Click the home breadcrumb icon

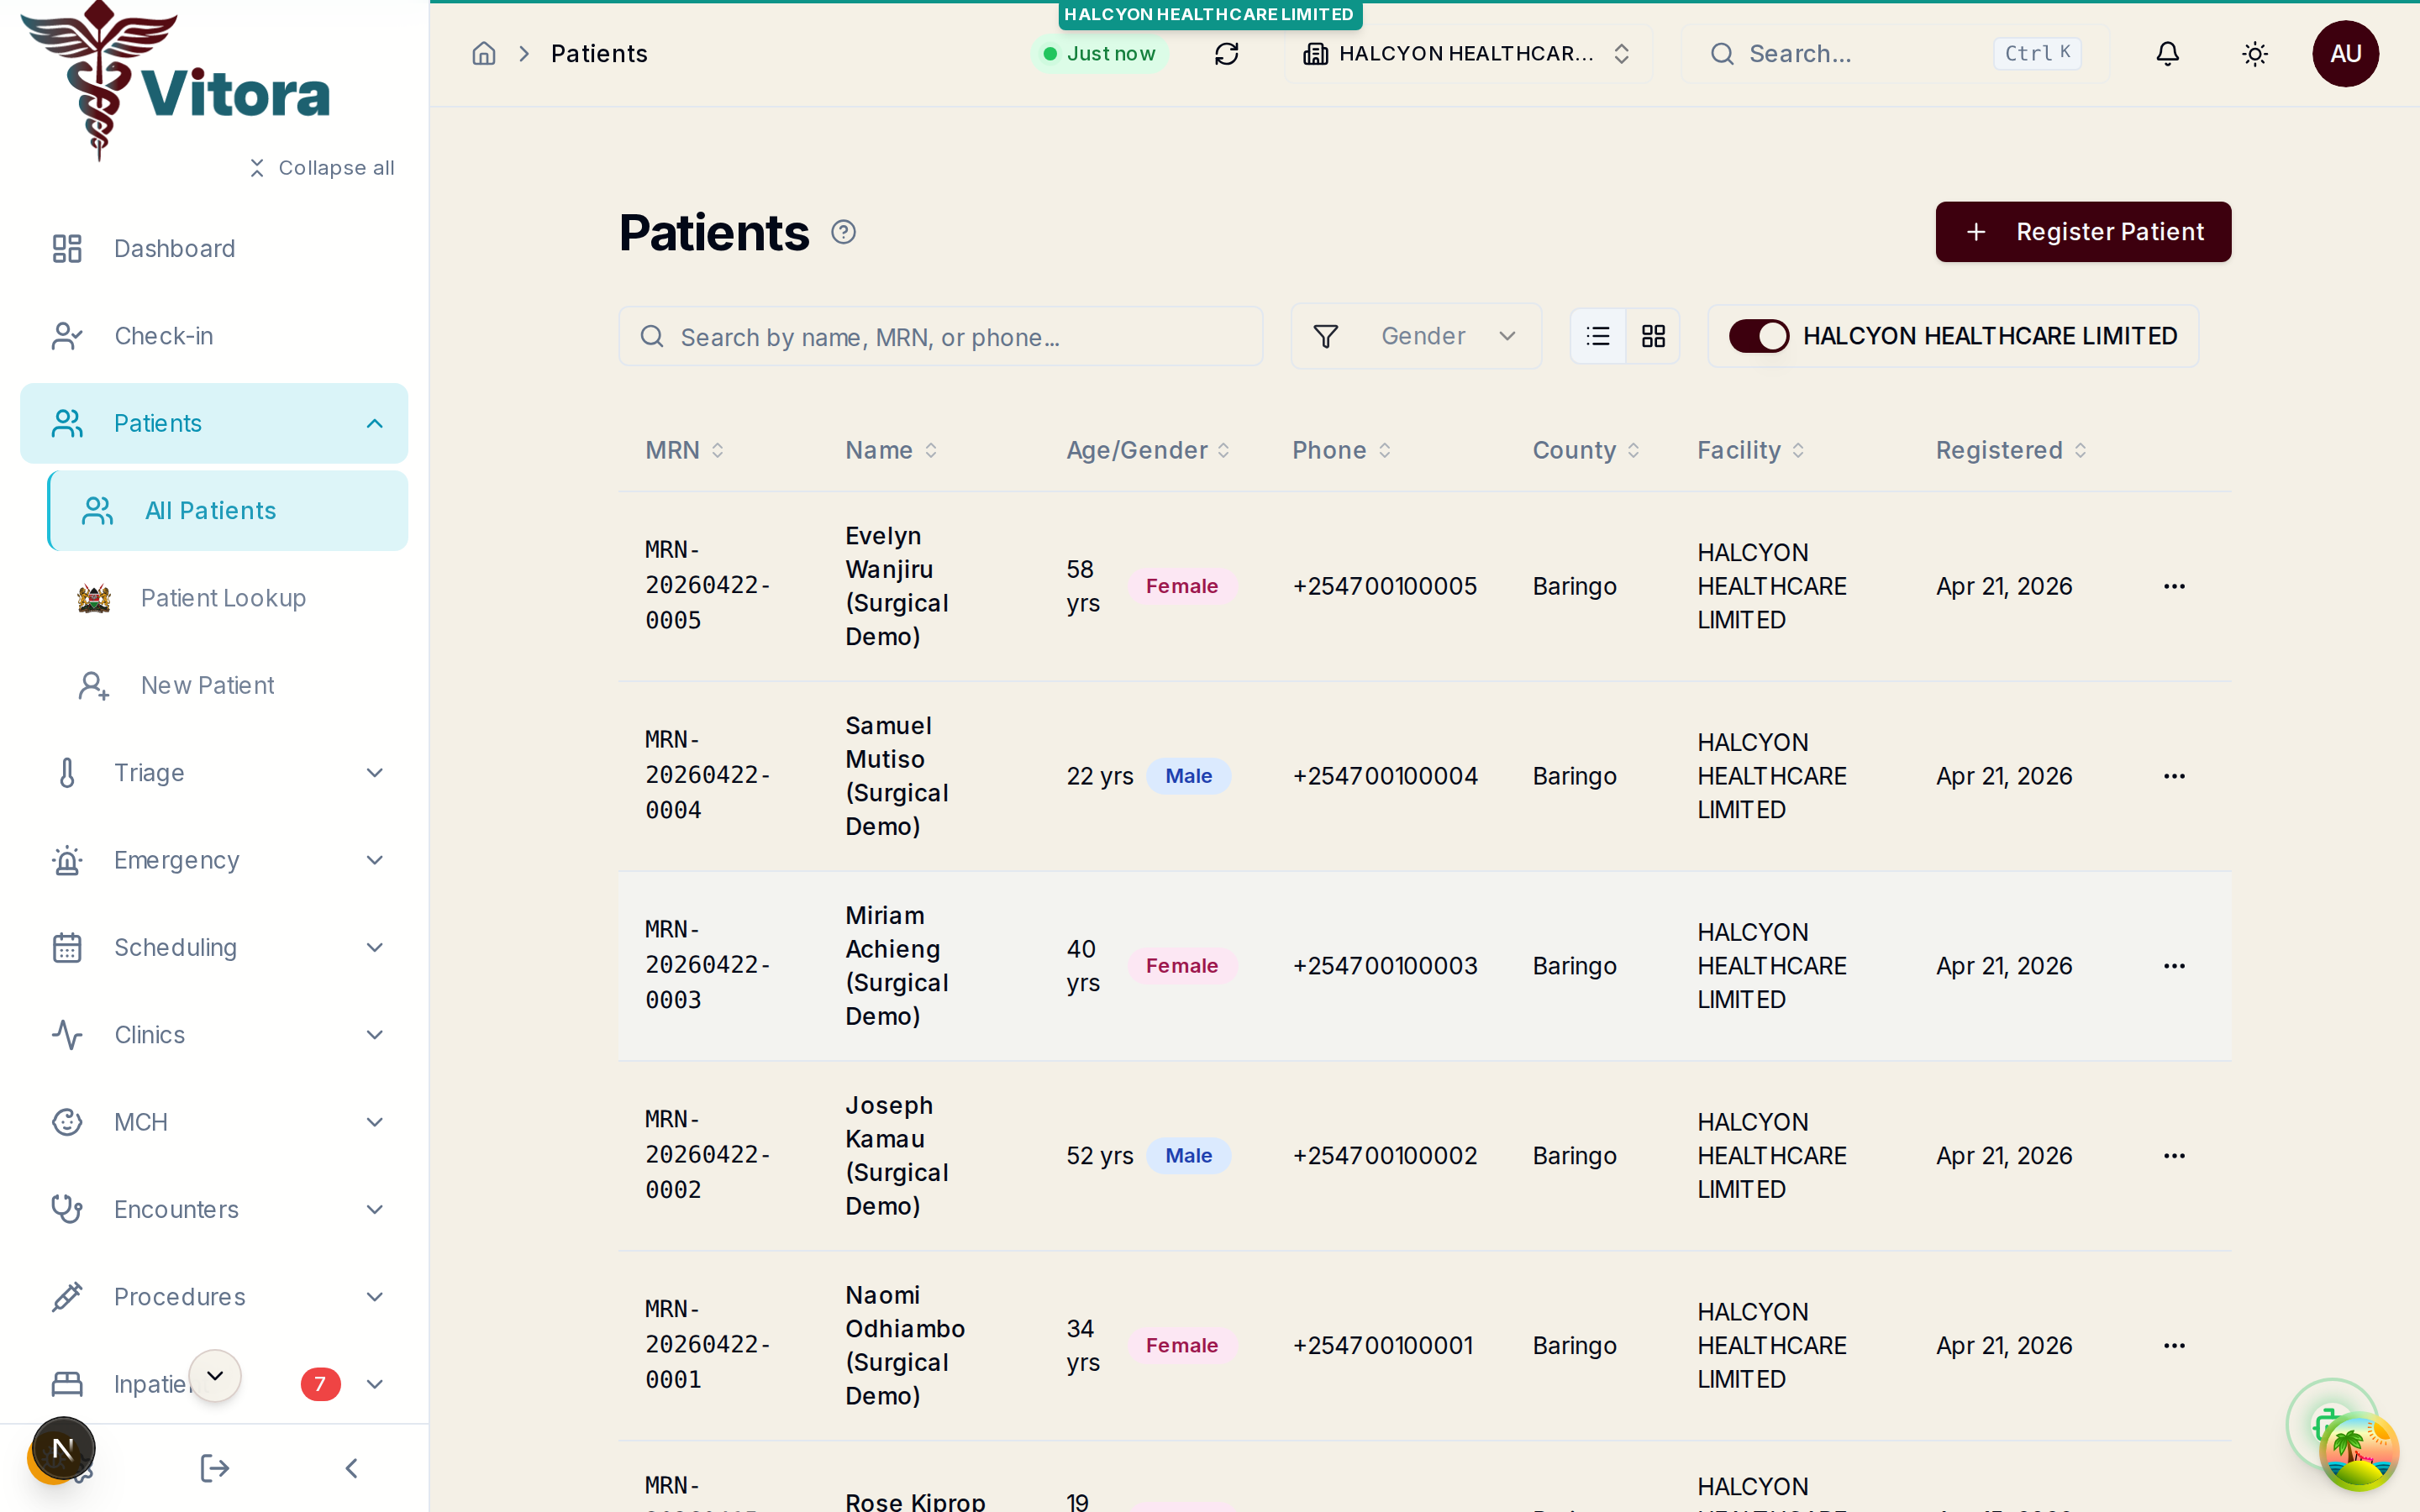(x=484, y=54)
